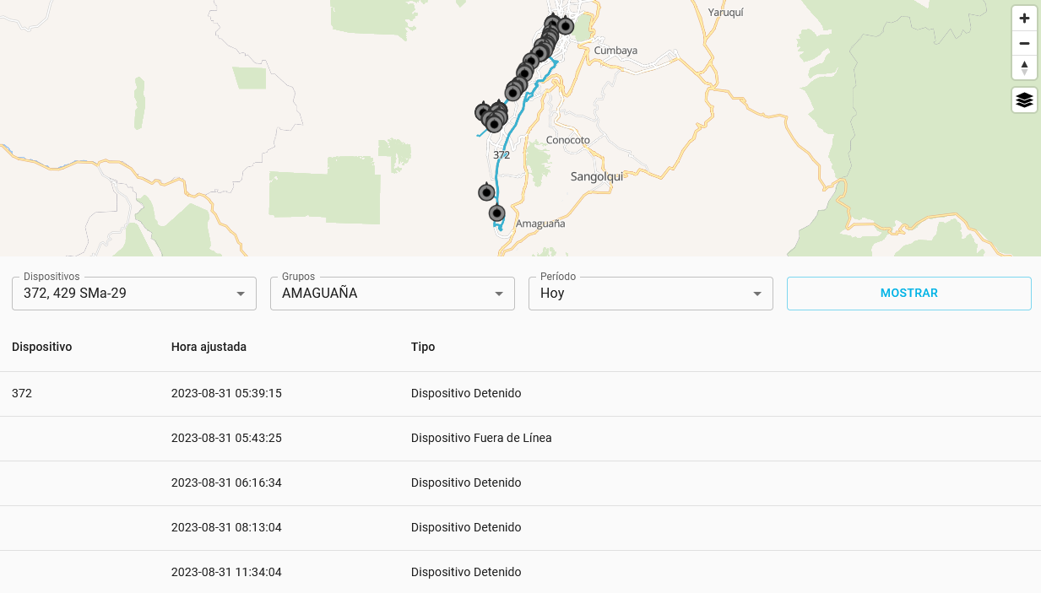Open the map layers switcher

1024,100
